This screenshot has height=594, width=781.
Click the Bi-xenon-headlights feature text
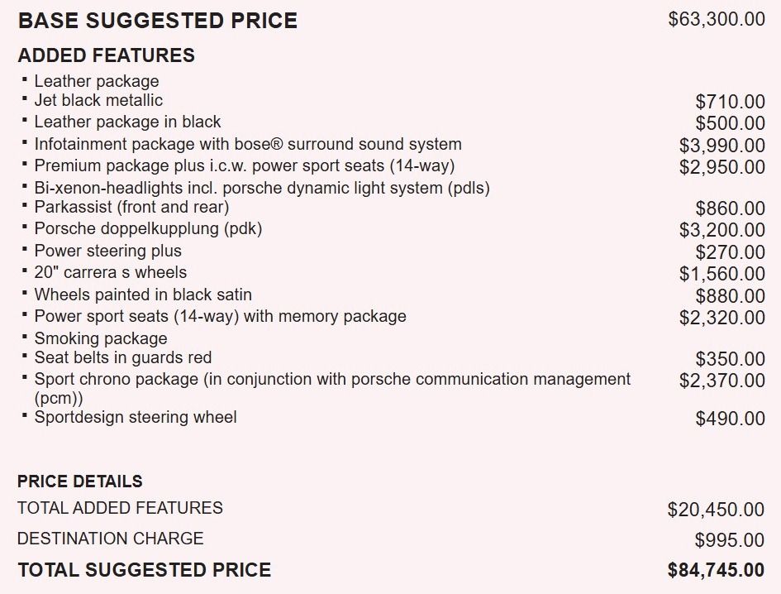pos(262,188)
